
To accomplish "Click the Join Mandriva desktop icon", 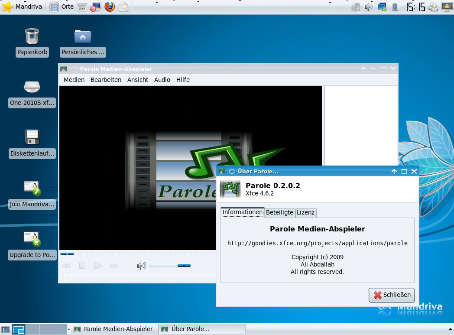I will 32,188.
